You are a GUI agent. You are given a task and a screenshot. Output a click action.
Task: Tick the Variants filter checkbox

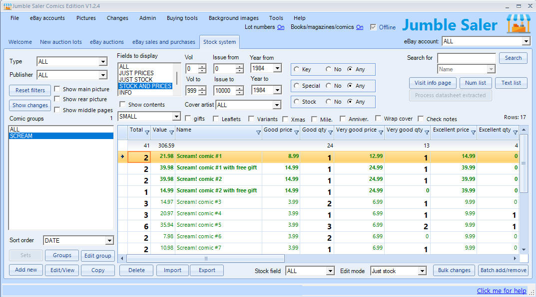coord(251,118)
